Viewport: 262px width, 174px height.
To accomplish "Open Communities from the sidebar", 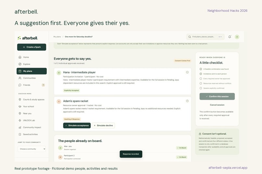I will click(32, 78).
